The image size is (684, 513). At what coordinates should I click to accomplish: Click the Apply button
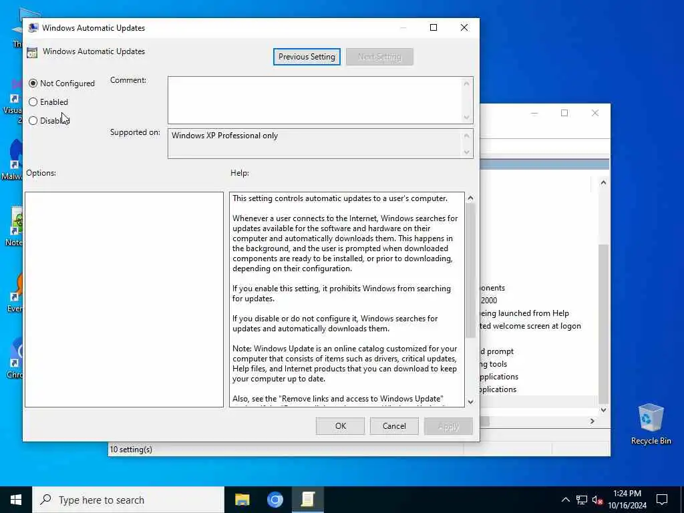[448, 426]
